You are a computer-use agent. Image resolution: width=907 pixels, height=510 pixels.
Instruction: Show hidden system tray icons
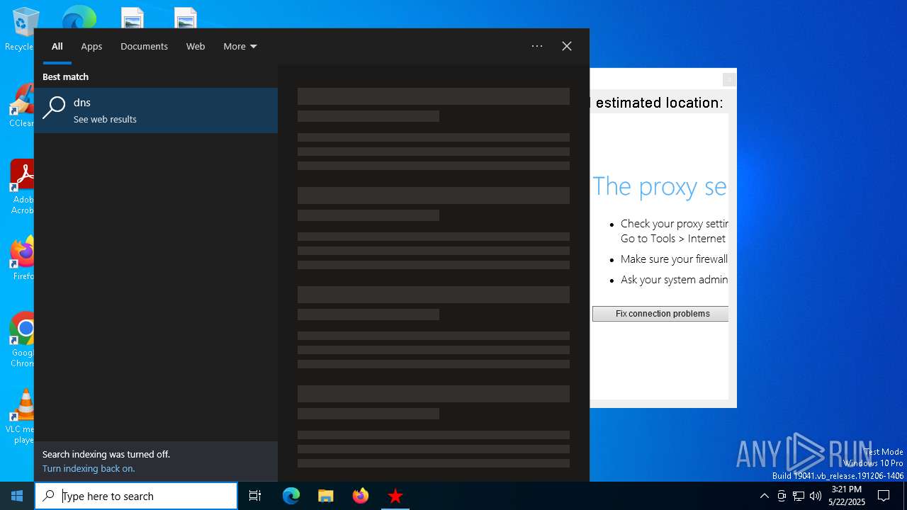pyautogui.click(x=764, y=496)
